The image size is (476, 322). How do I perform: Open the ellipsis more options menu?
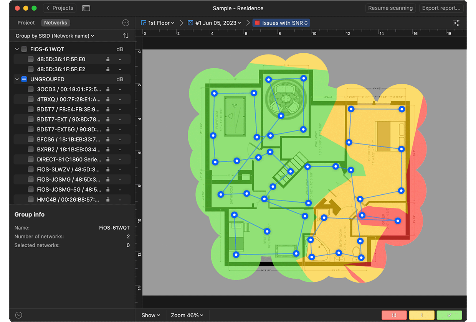126,23
